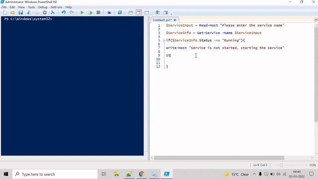
Task: Show script pane on top layout
Action: (x=131, y=12)
